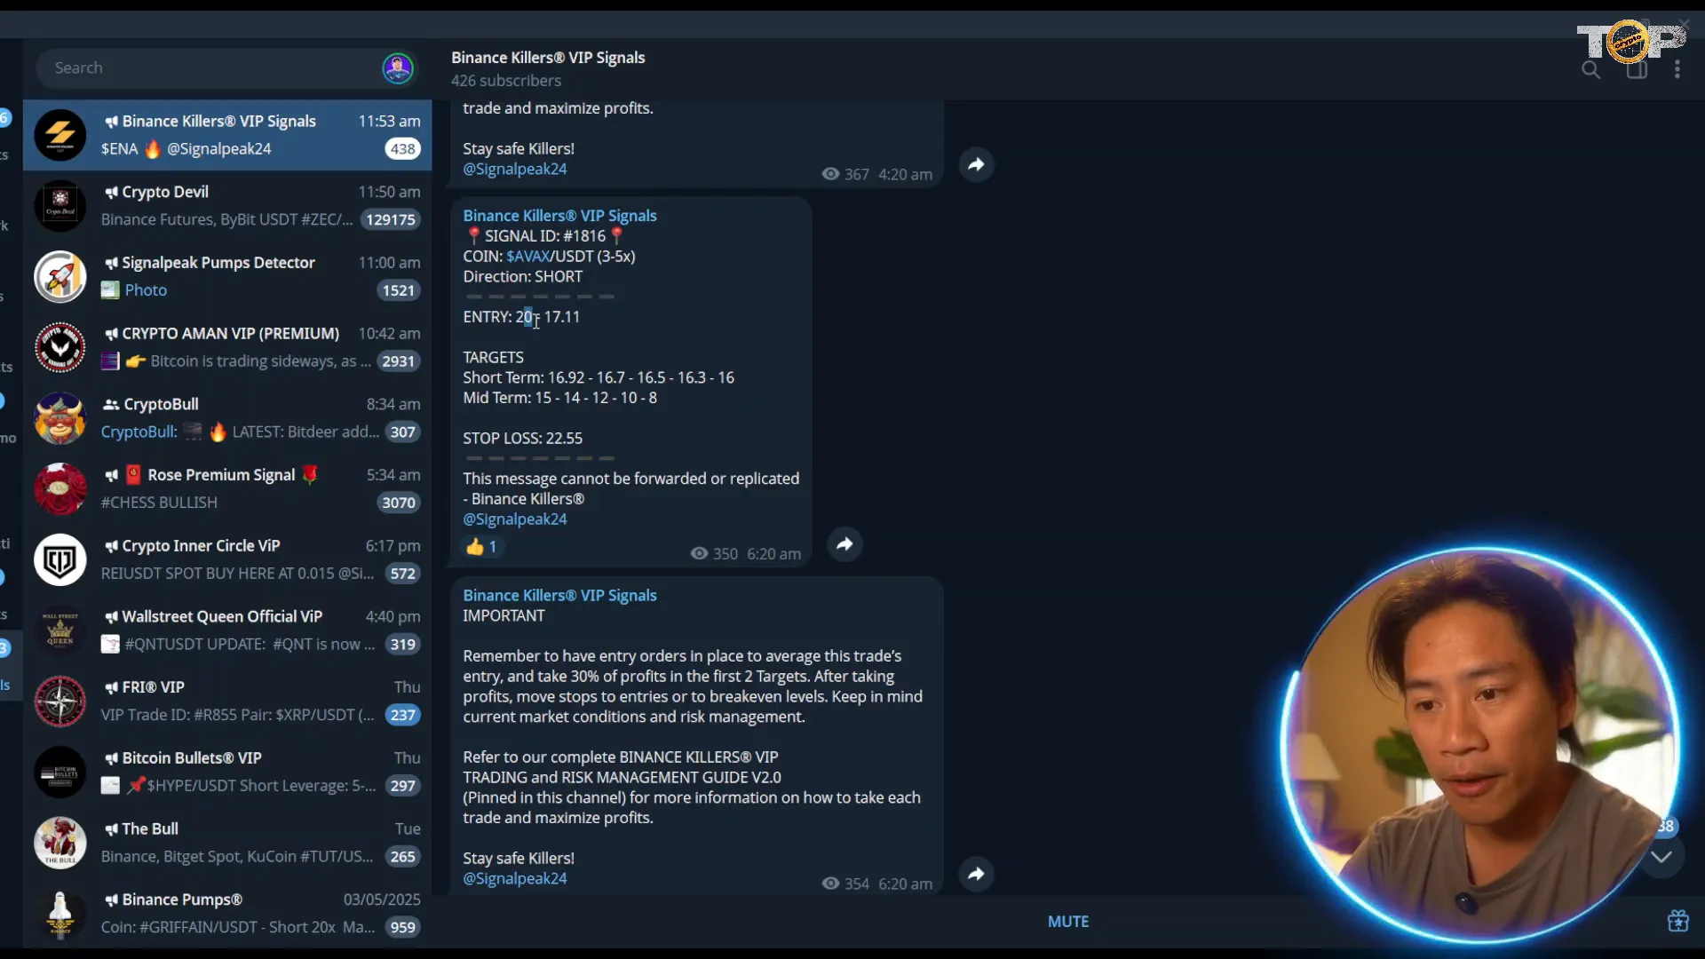
Task: Click sender name above IMPORTANT message
Action: [559, 596]
